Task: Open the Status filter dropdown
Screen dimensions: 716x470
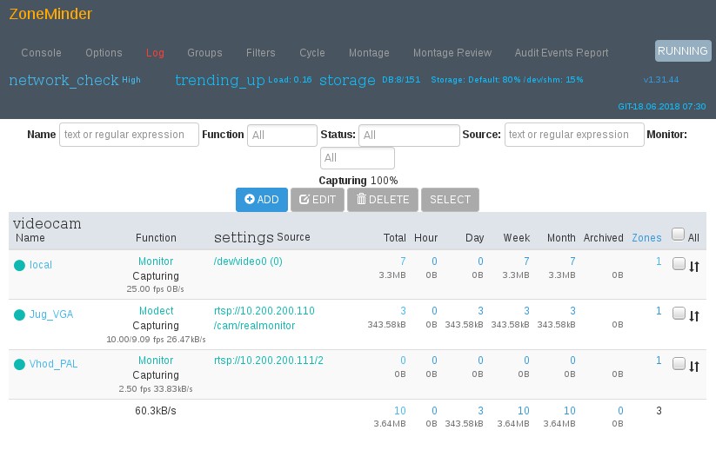Action: coord(409,136)
